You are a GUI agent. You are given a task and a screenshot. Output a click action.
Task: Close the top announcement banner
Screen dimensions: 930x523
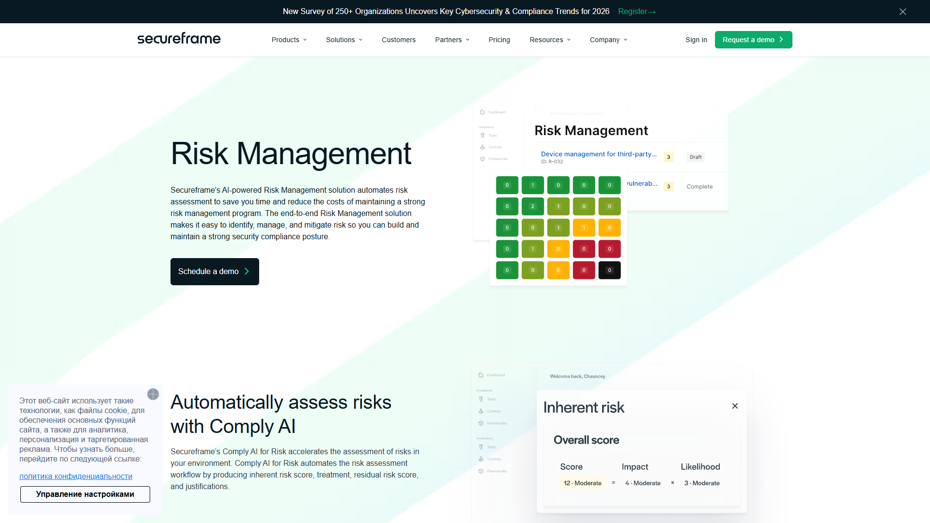tap(903, 12)
